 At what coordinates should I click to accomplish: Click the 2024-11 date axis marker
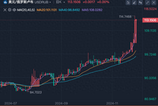pyautogui.click(x=112, y=103)
